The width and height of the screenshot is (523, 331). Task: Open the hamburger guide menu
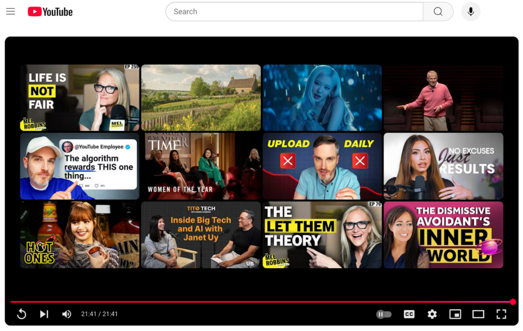click(x=10, y=12)
